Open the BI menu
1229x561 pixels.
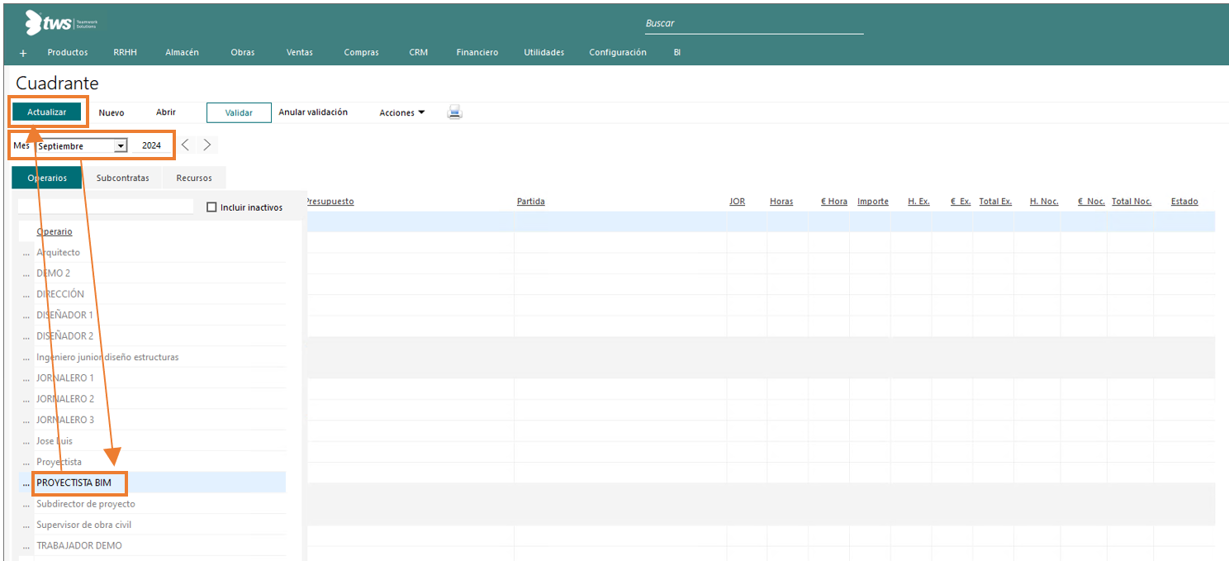click(677, 52)
